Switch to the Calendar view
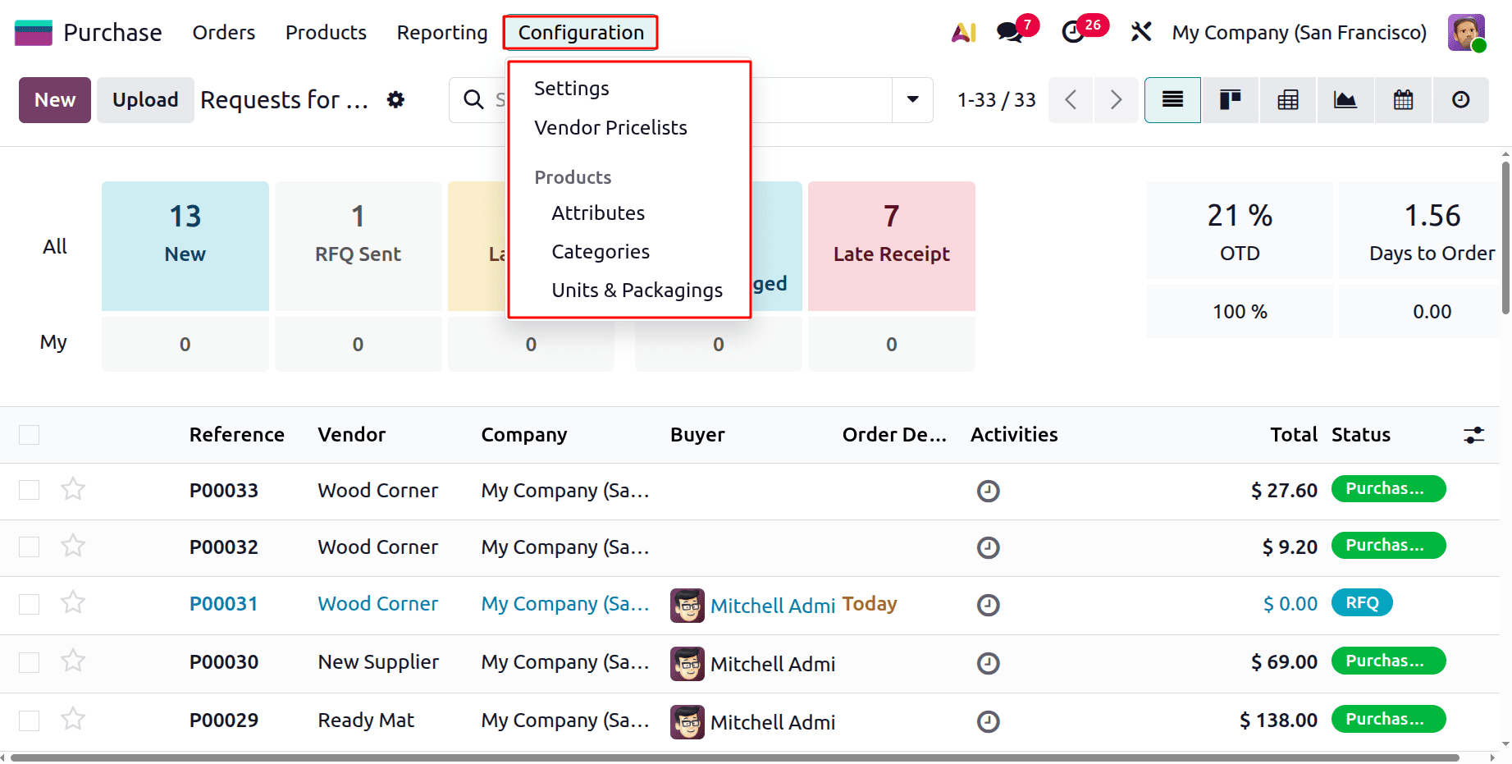This screenshot has width=1512, height=764. (x=1402, y=99)
